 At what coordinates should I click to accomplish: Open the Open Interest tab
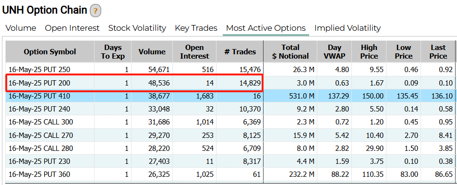pos(72,28)
